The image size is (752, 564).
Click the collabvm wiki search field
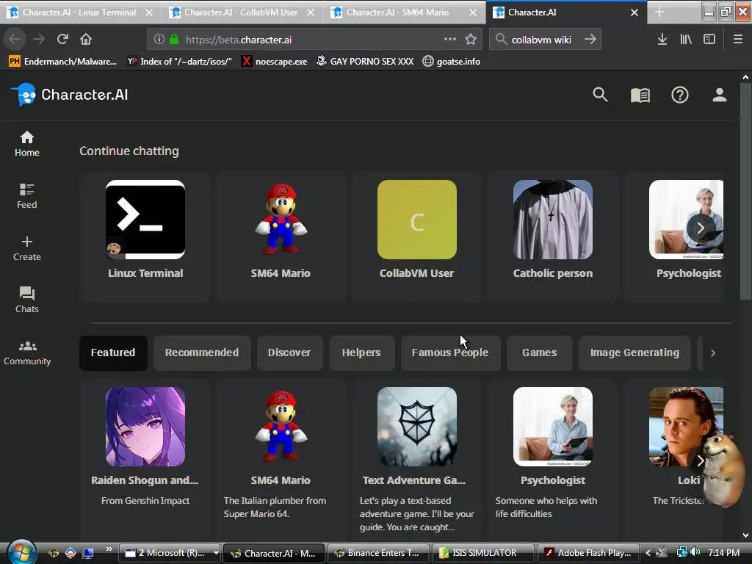pyautogui.click(x=545, y=40)
